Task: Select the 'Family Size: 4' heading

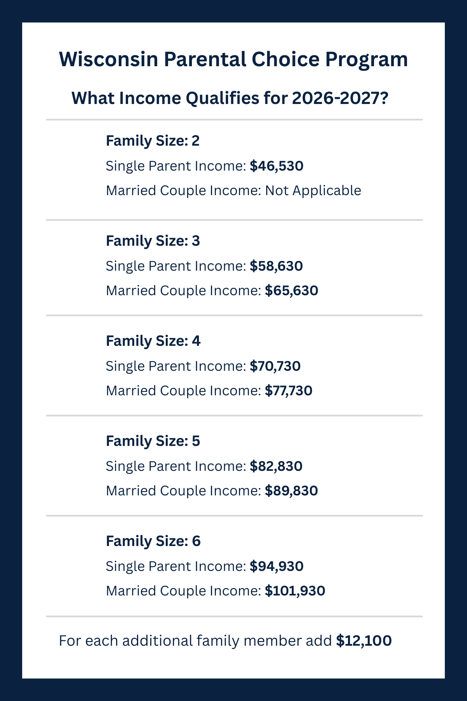Action: point(153,341)
